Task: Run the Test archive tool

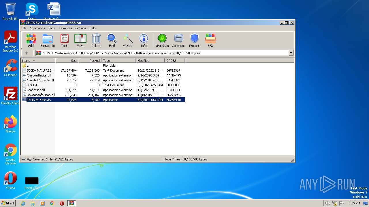Action: pos(64,40)
